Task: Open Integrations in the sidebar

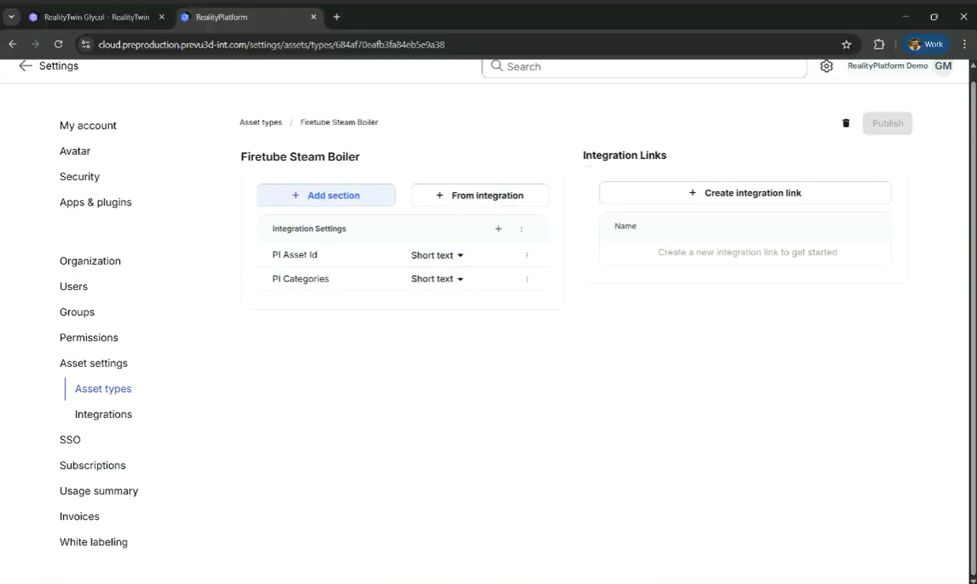Action: 103,414
